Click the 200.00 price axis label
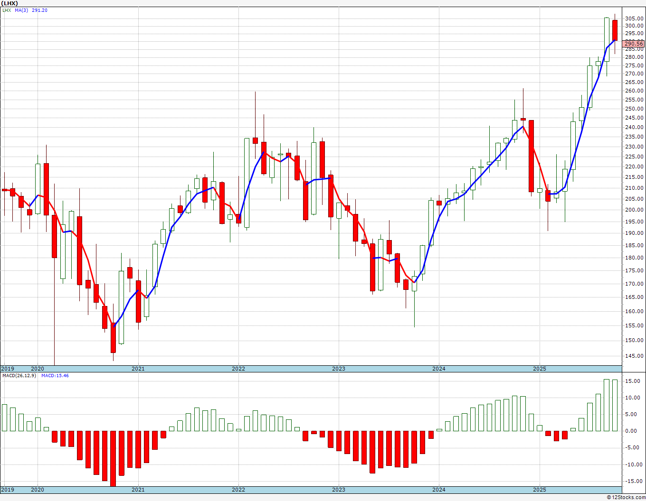646x501 pixels. click(x=634, y=210)
